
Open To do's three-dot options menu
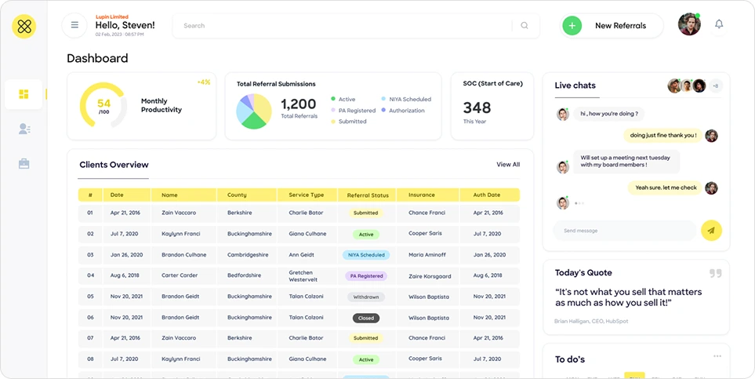[717, 356]
